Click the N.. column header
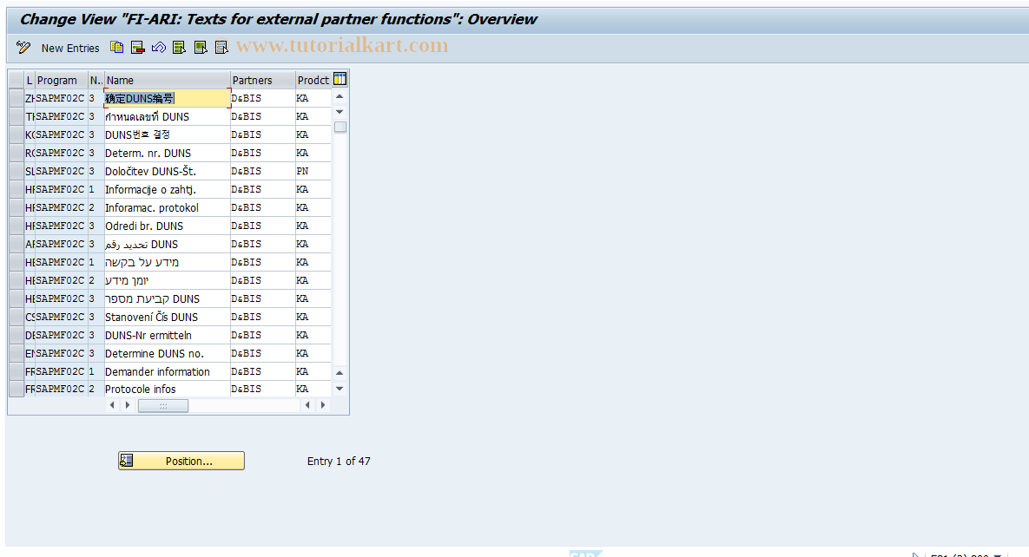 96,80
